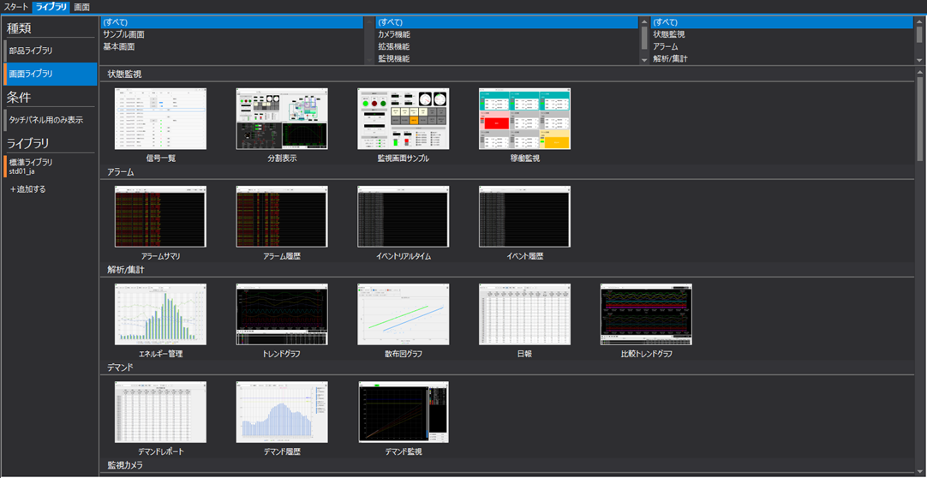Select 画面ライブラリ in the sidebar
Screen dimensions: 927x478
[31, 75]
